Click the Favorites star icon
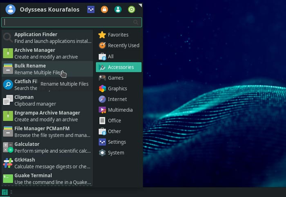 [x=102, y=35]
